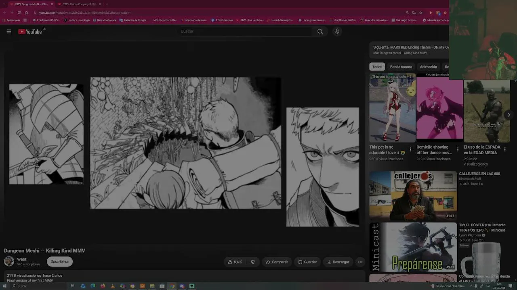
Task: Play the 'Prepárense' Minicast video thumbnail
Action: pos(413,246)
